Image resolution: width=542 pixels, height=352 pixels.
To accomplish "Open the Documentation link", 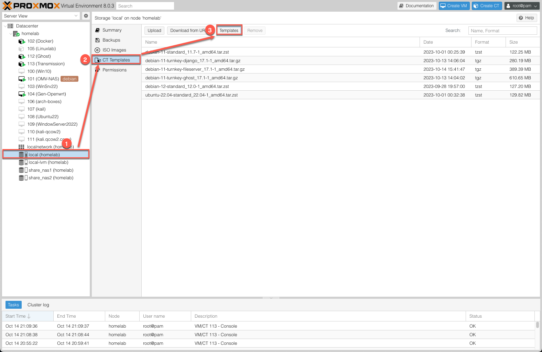I will tap(417, 6).
